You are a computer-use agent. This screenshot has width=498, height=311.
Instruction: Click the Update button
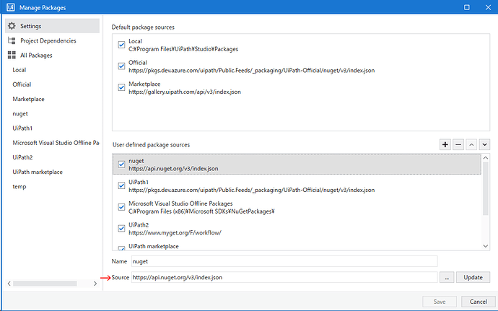point(473,277)
